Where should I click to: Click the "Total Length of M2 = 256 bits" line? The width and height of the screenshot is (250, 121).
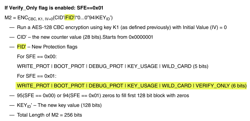coord(49,115)
